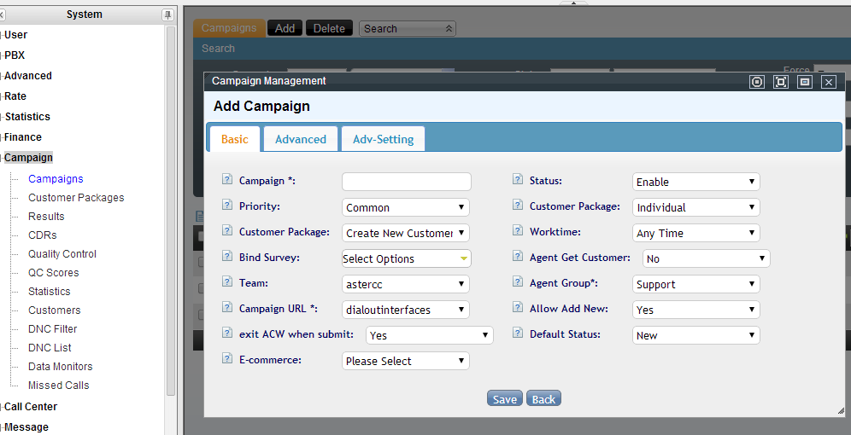The width and height of the screenshot is (851, 435).
Task: Switch to the Advanced tab
Action: 300,139
